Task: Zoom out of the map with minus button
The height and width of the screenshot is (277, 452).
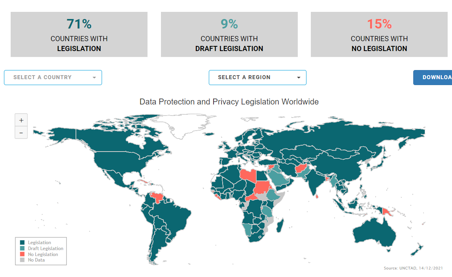Action: (x=21, y=133)
